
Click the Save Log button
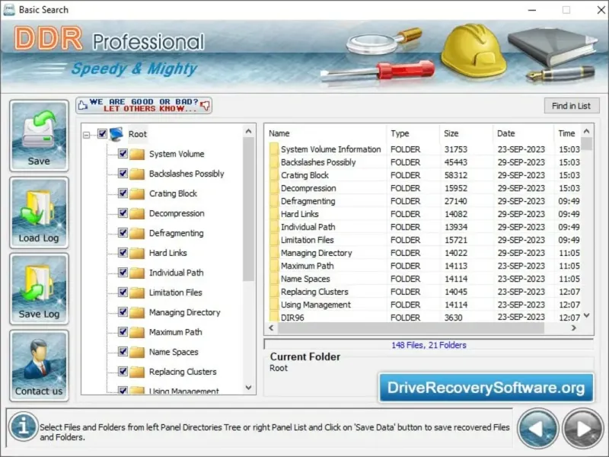[39, 289]
